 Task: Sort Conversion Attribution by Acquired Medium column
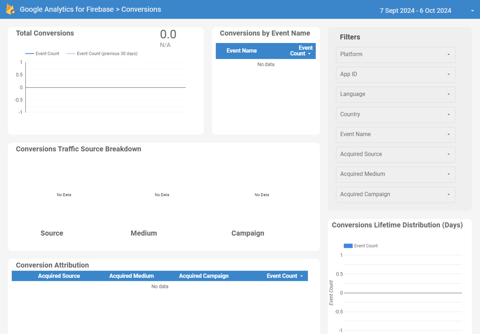click(x=132, y=276)
